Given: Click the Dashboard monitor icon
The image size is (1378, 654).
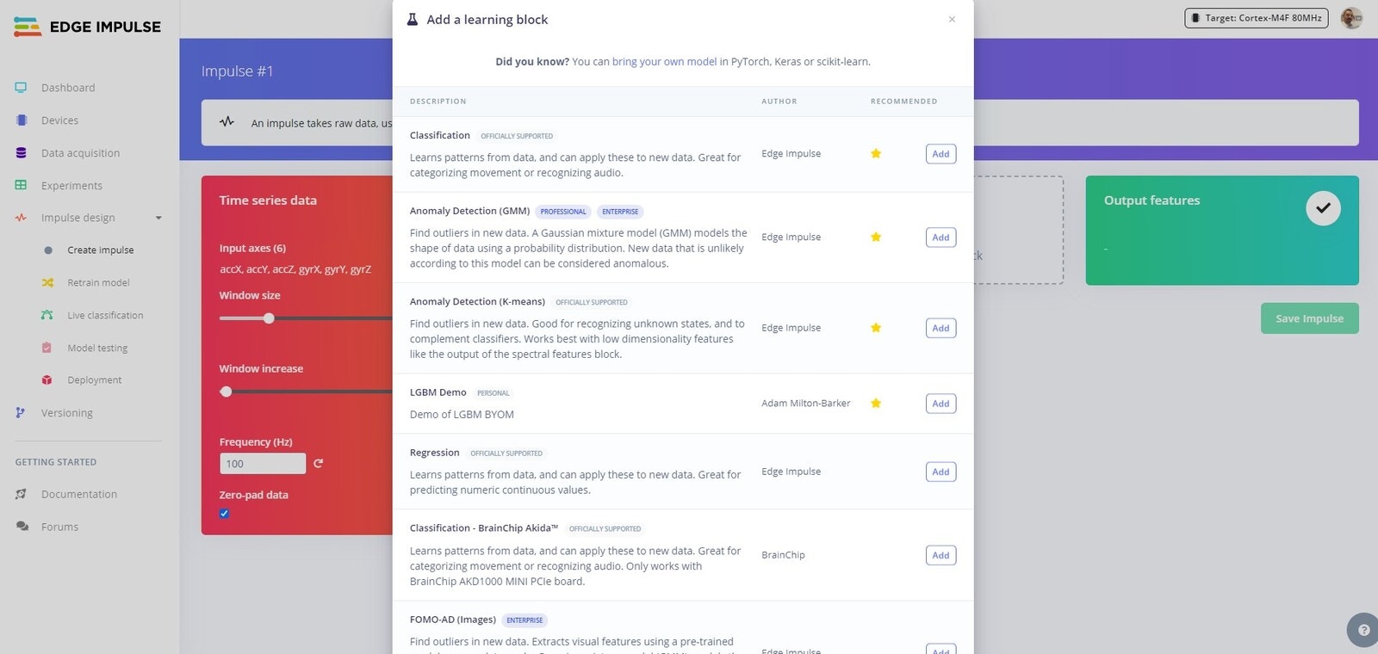Looking at the screenshot, I should 21,88.
